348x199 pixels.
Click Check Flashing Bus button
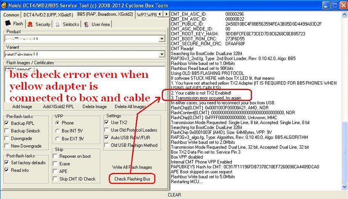click(132, 179)
